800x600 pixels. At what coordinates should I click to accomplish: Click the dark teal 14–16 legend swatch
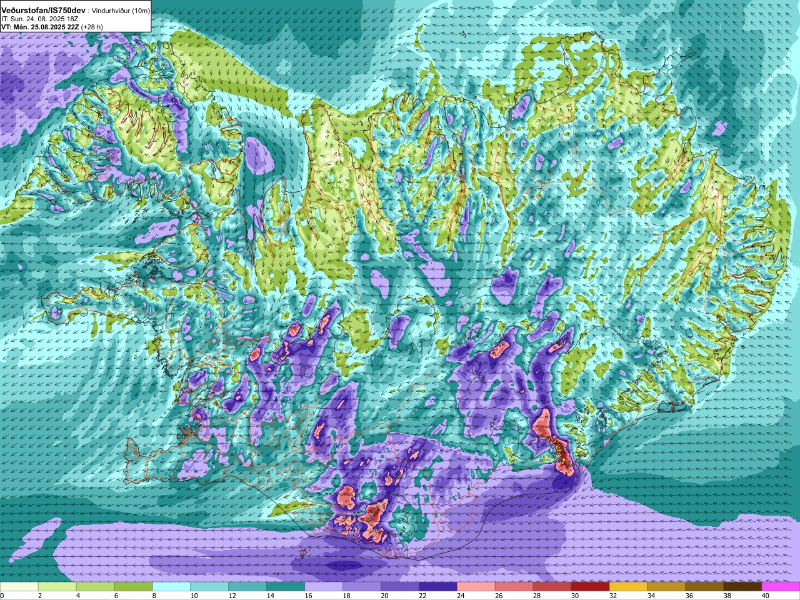click(x=286, y=587)
